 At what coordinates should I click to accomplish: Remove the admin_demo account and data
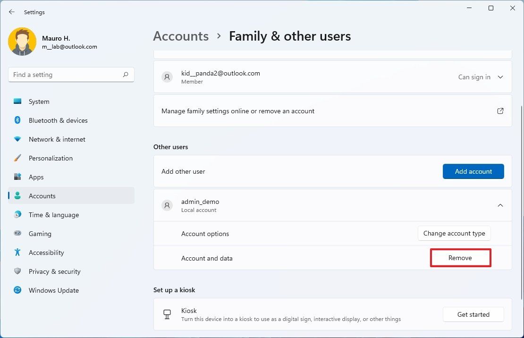(x=460, y=258)
